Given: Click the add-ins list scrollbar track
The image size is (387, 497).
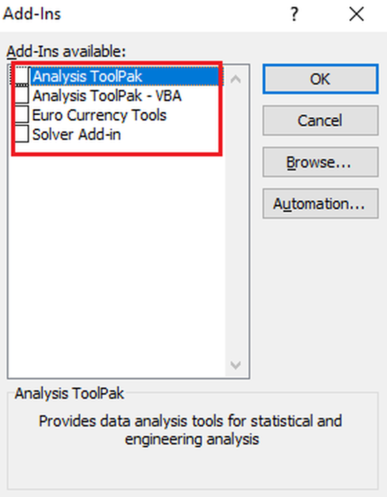Looking at the screenshot, I should (236, 224).
